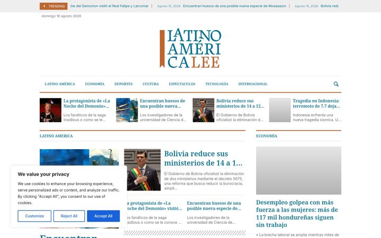Open top strip article 'Bolivia reduce sus ministerios de 14 a 12...'
Image resolution: width=381 pixels, height=238 pixels.
click(x=240, y=104)
